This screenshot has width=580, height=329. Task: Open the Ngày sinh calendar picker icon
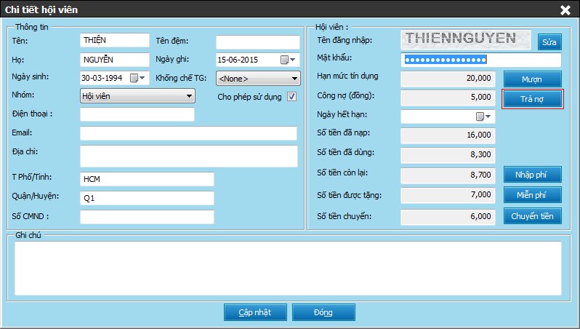click(134, 78)
